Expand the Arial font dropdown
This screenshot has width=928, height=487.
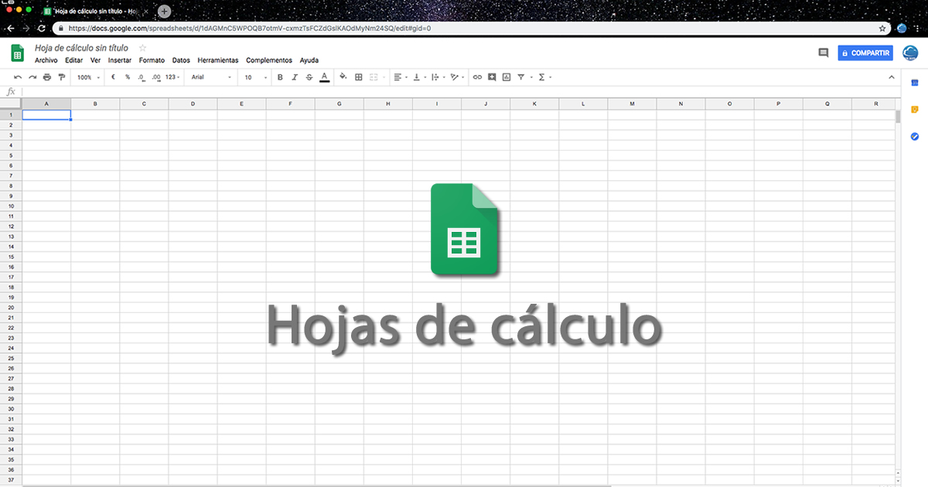click(211, 77)
